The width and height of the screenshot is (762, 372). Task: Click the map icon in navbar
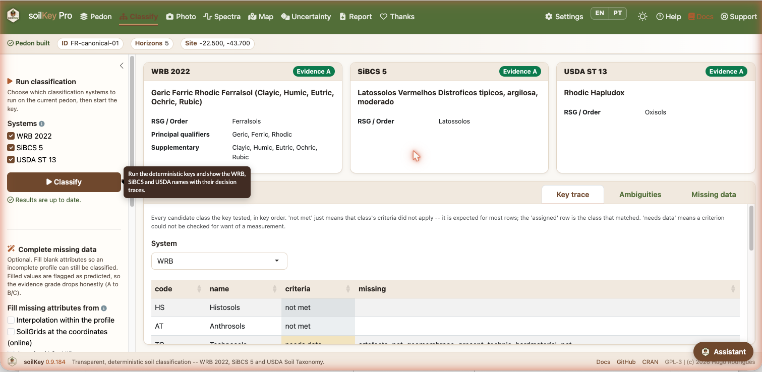click(x=253, y=17)
